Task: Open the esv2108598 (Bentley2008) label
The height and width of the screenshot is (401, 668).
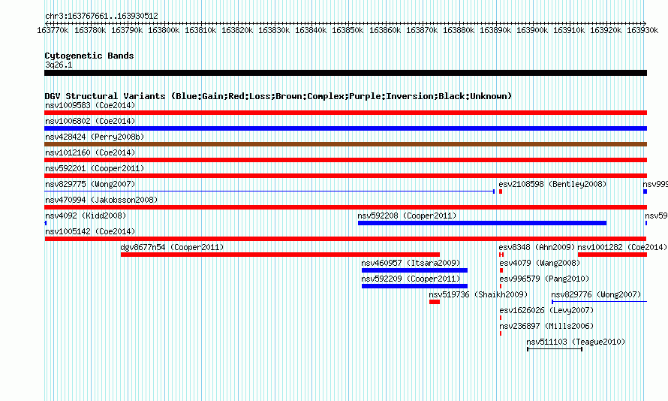Action: point(552,184)
